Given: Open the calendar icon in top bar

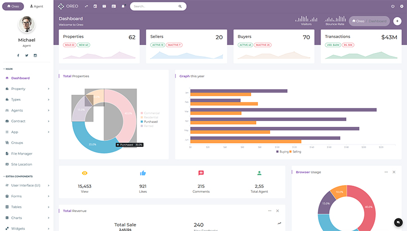Looking at the screenshot, I should tap(95, 6).
